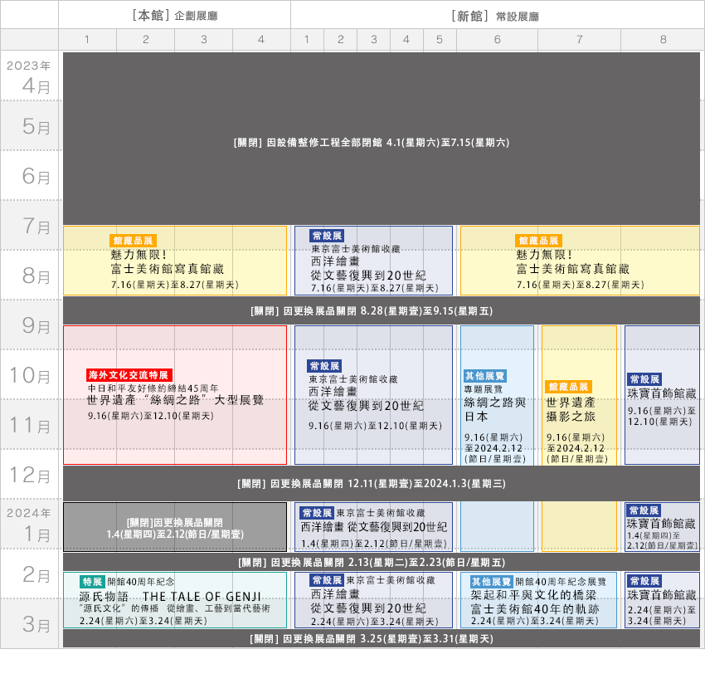The height and width of the screenshot is (698, 705).
Task: Select room number 5 under 新館
Action: click(440, 40)
